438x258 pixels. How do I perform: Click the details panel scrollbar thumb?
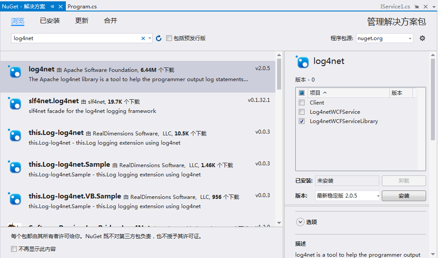click(433, 99)
